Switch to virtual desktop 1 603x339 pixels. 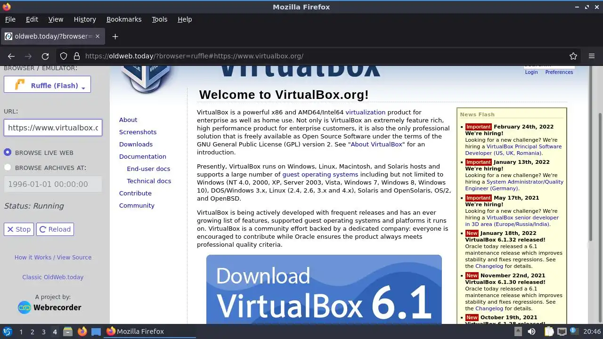click(21, 332)
